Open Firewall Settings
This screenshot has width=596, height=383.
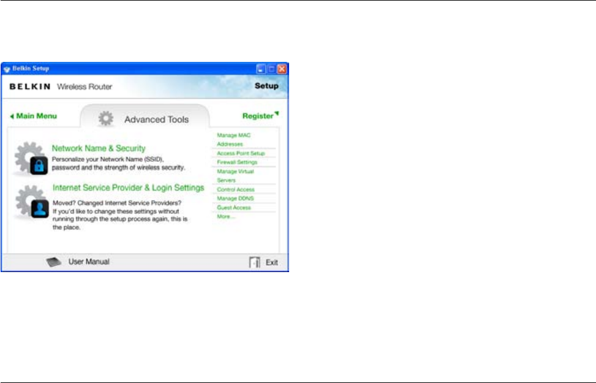click(237, 162)
